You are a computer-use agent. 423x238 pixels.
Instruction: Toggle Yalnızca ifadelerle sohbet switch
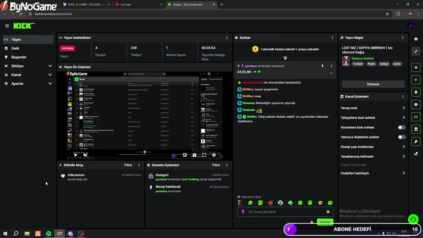point(402,137)
